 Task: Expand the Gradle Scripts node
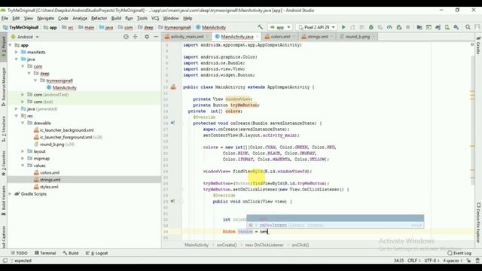11,194
